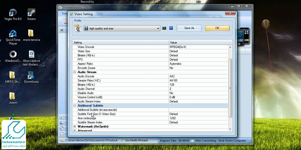Click the vertical scrollbar thumb in settings list
Viewport: 301px width, 150px height.
230,88
